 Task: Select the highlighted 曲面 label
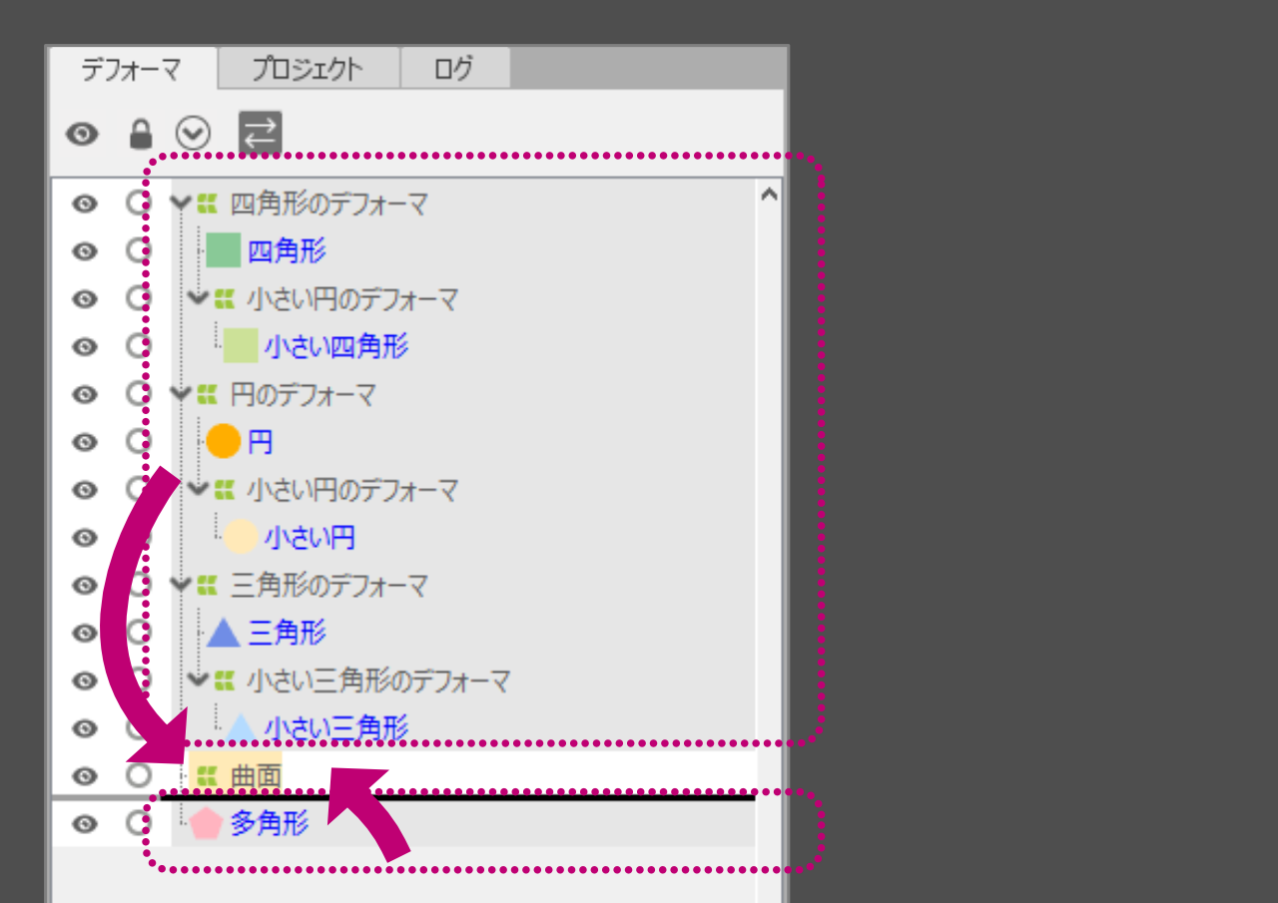pyautogui.click(x=256, y=775)
